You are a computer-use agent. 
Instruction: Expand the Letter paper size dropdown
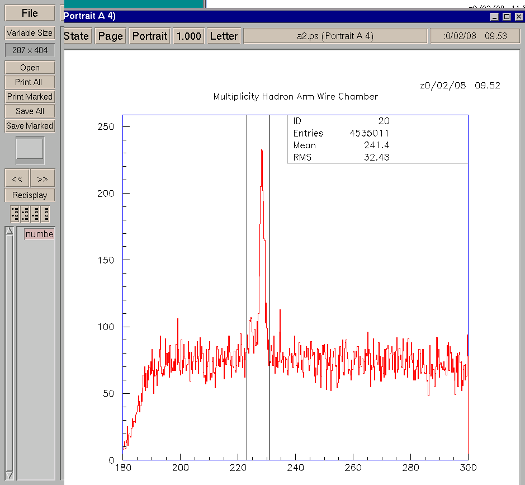[x=224, y=36]
